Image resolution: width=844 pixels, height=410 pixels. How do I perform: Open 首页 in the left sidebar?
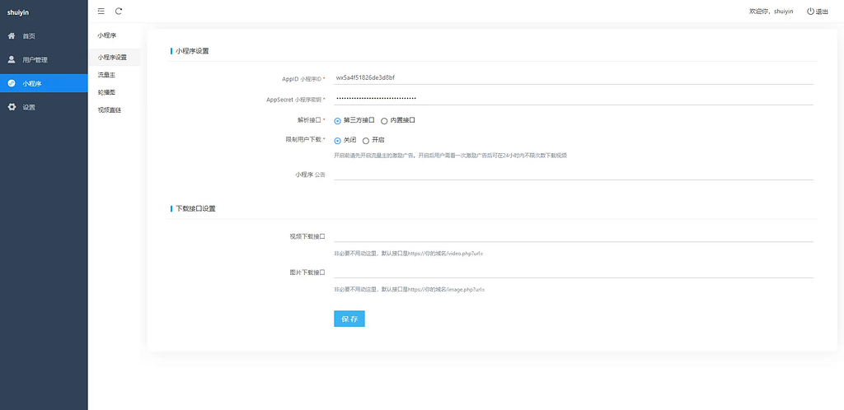[44, 36]
